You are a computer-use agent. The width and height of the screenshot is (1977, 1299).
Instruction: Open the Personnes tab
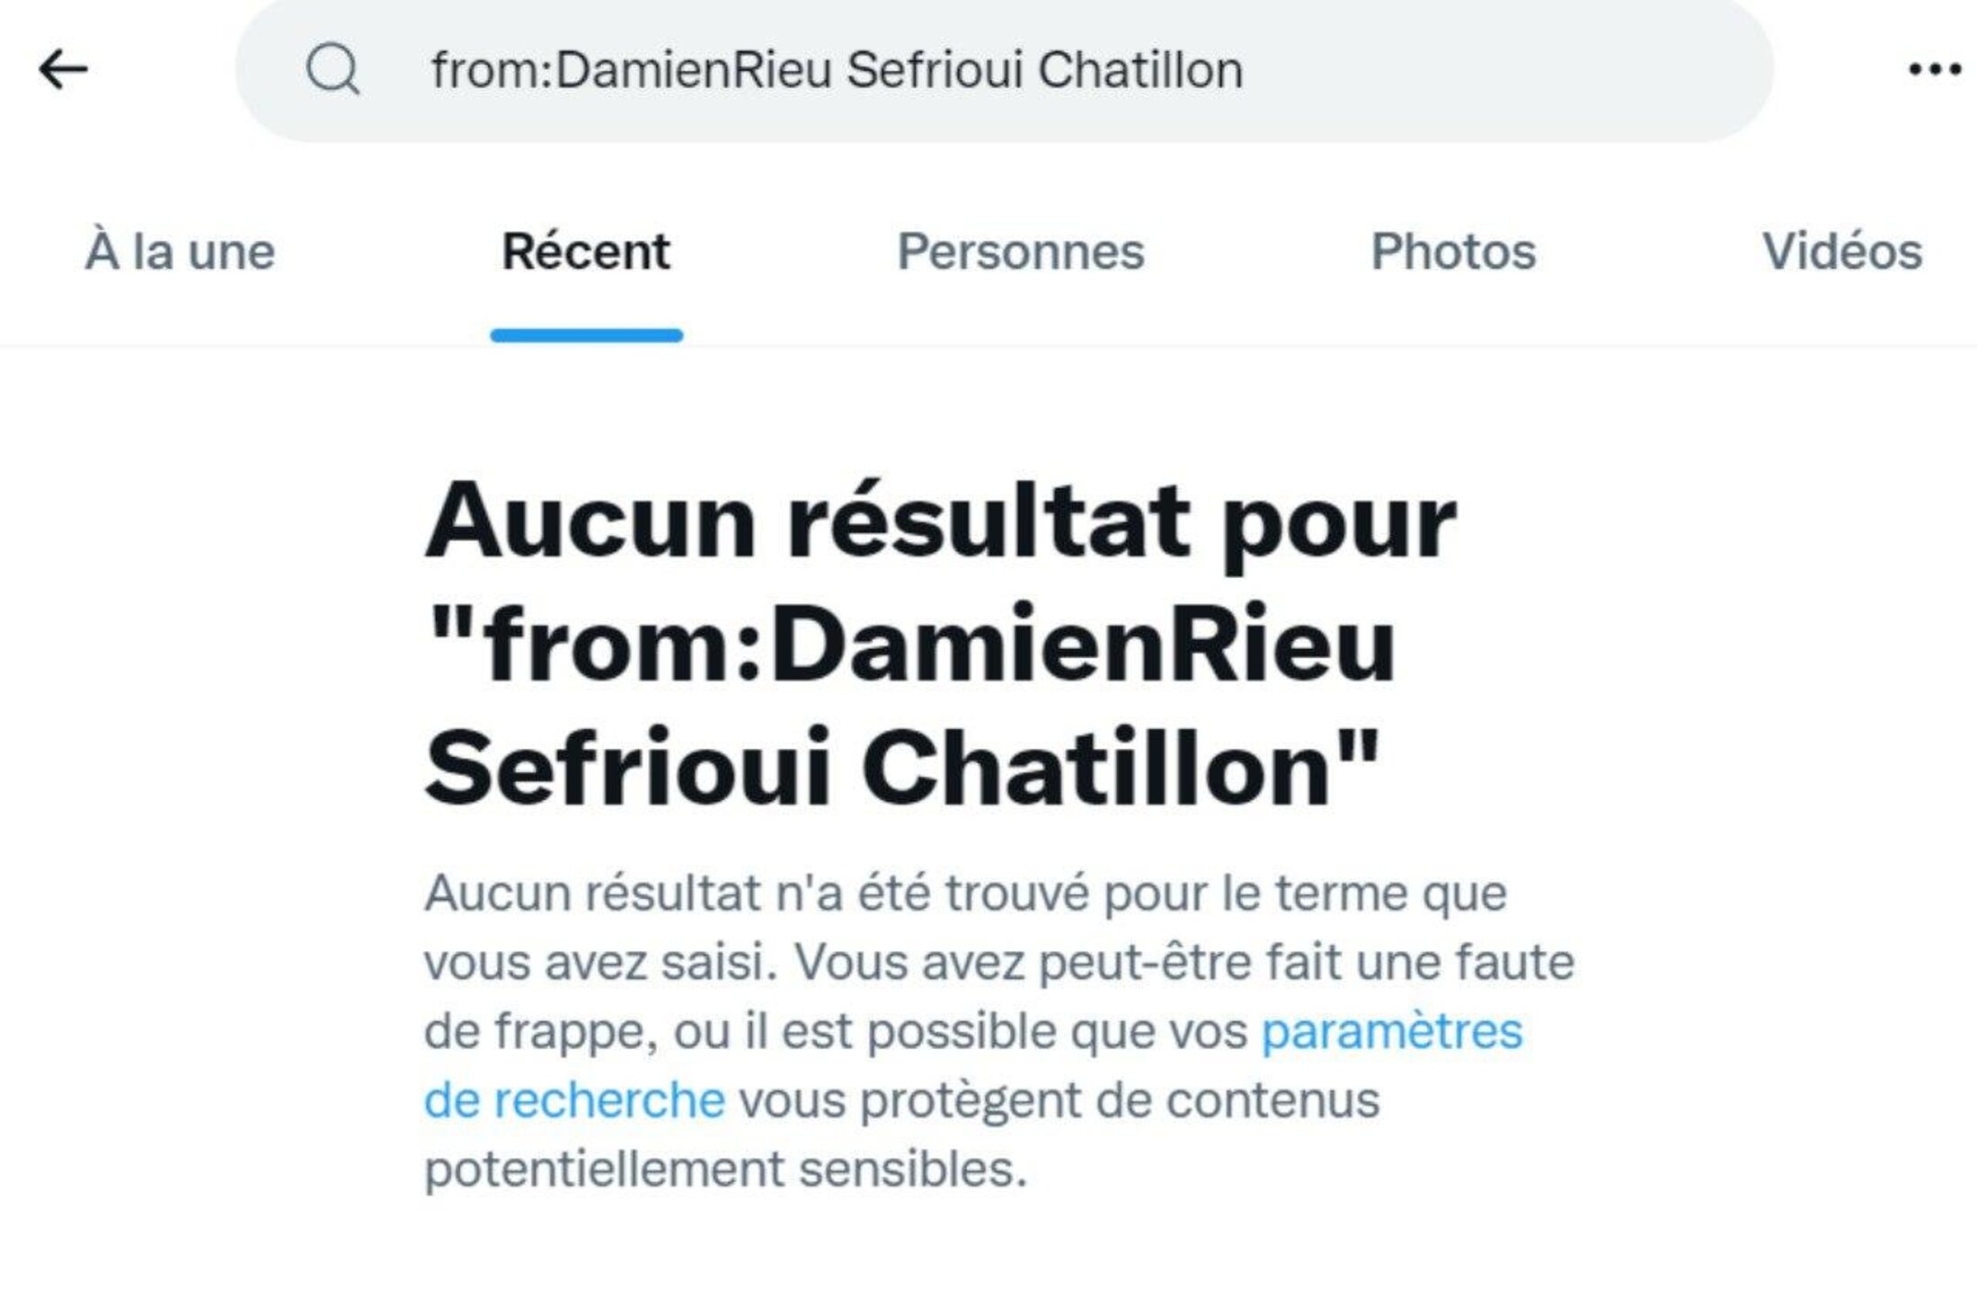tap(1021, 252)
